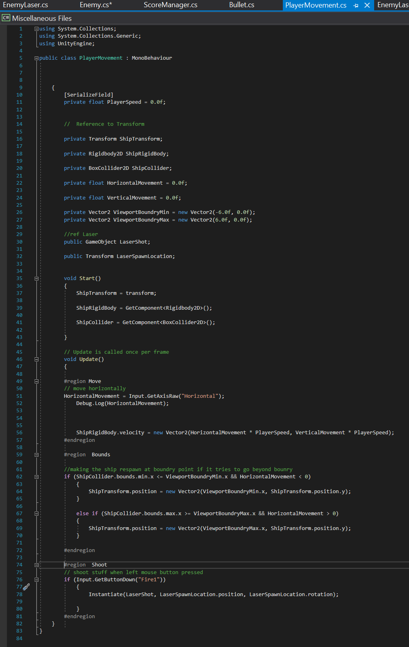Switch to the EnemyLaser.cs tab

[x=26, y=5]
